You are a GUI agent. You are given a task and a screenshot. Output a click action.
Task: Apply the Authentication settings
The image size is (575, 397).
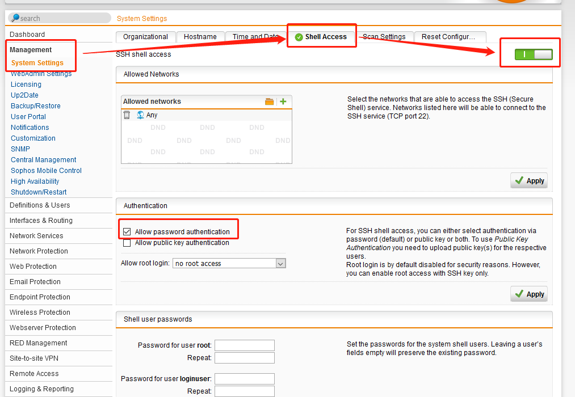pos(529,294)
